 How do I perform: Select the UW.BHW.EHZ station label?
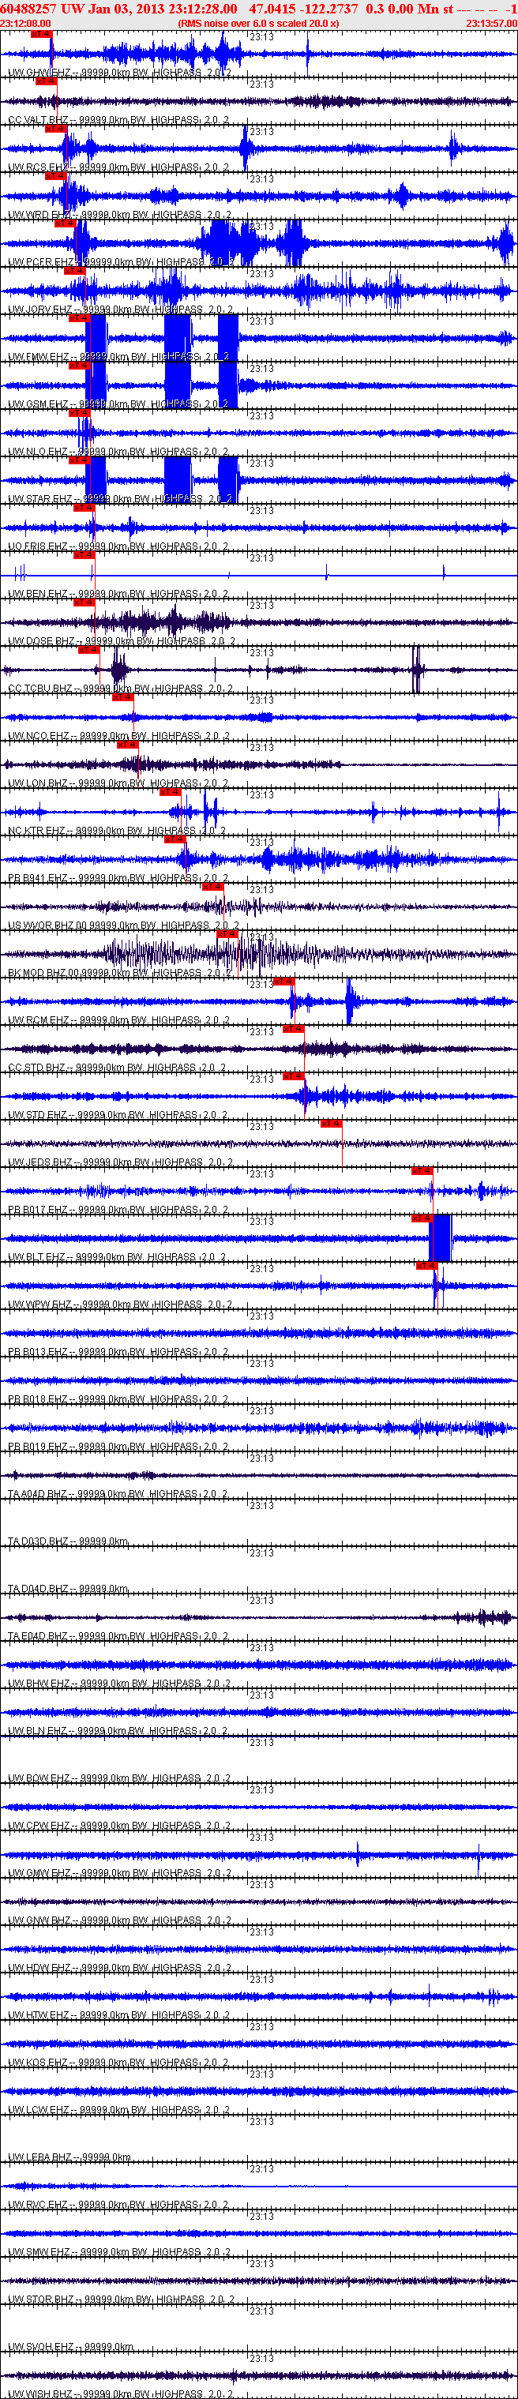(x=119, y=1684)
